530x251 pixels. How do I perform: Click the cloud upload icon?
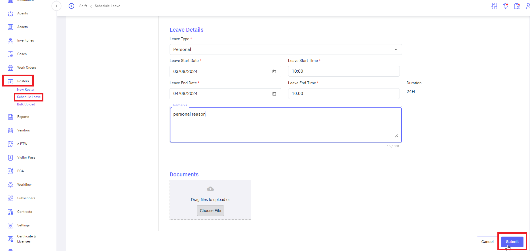pos(210,189)
